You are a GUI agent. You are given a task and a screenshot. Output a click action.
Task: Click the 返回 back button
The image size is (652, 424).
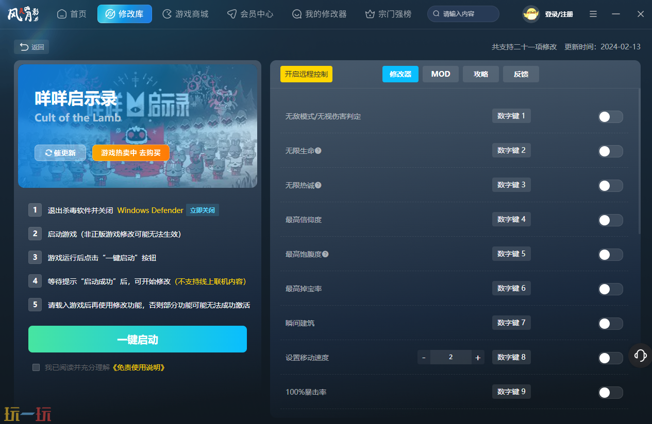31,47
